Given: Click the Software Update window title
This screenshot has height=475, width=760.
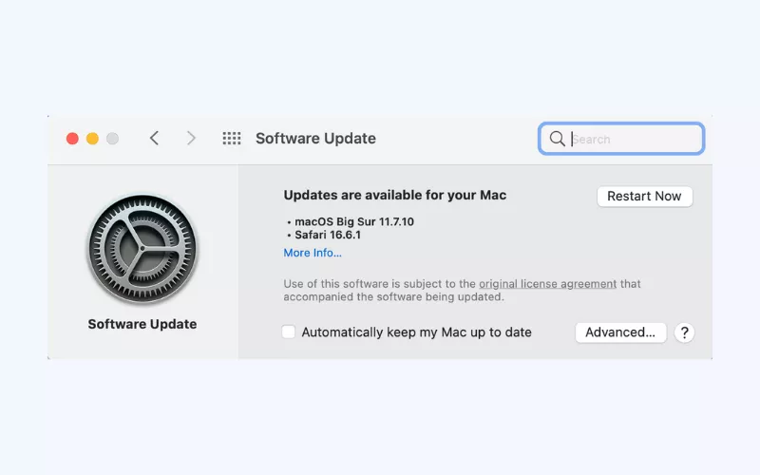Looking at the screenshot, I should pos(315,139).
